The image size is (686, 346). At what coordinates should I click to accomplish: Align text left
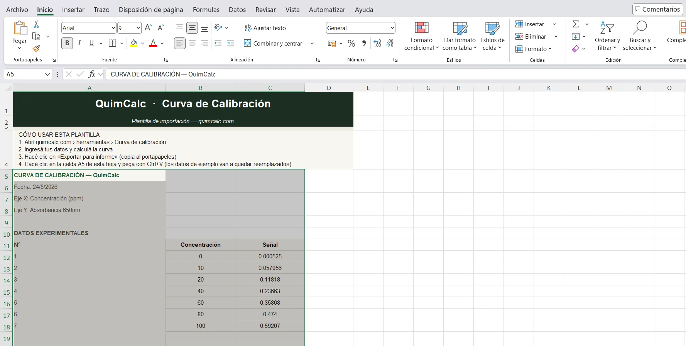click(x=180, y=43)
